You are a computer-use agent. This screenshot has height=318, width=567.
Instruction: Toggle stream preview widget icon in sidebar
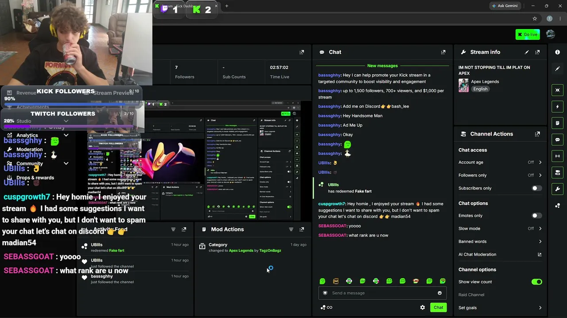[x=557, y=90]
